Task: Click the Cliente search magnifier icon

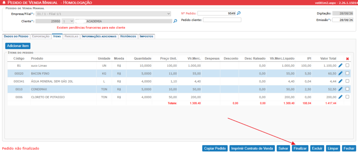Action: pos(175,21)
